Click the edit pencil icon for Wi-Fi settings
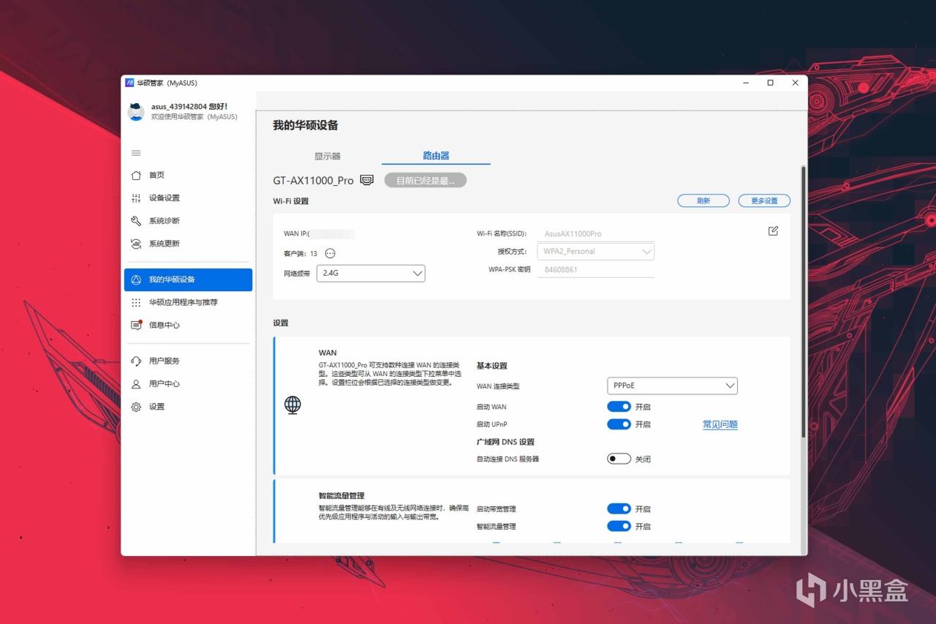This screenshot has height=624, width=936. [773, 231]
